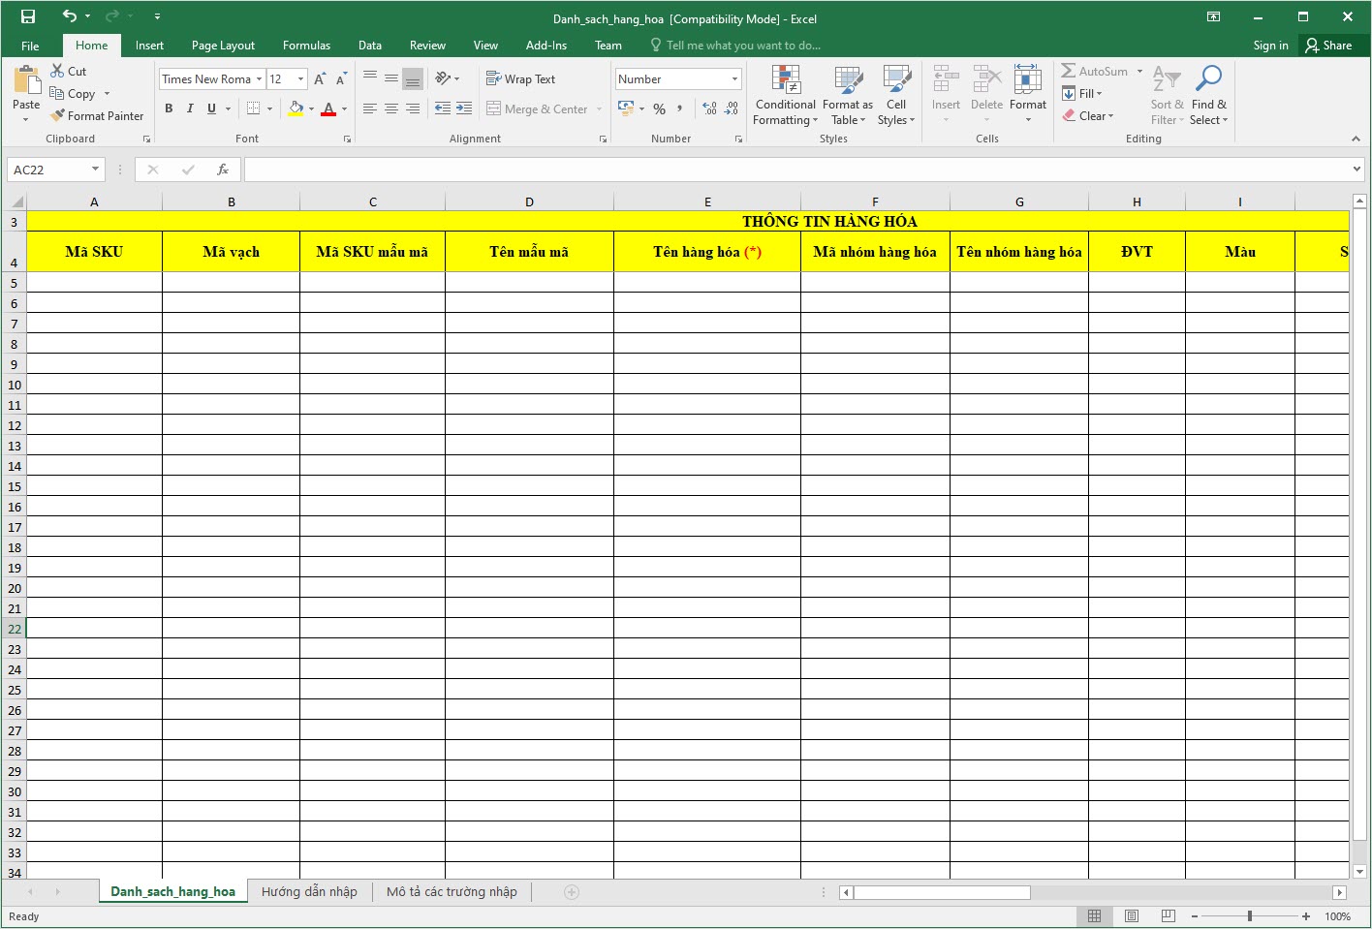This screenshot has height=929, width=1372.
Task: Click the Format Painter brush icon
Action: (x=58, y=115)
